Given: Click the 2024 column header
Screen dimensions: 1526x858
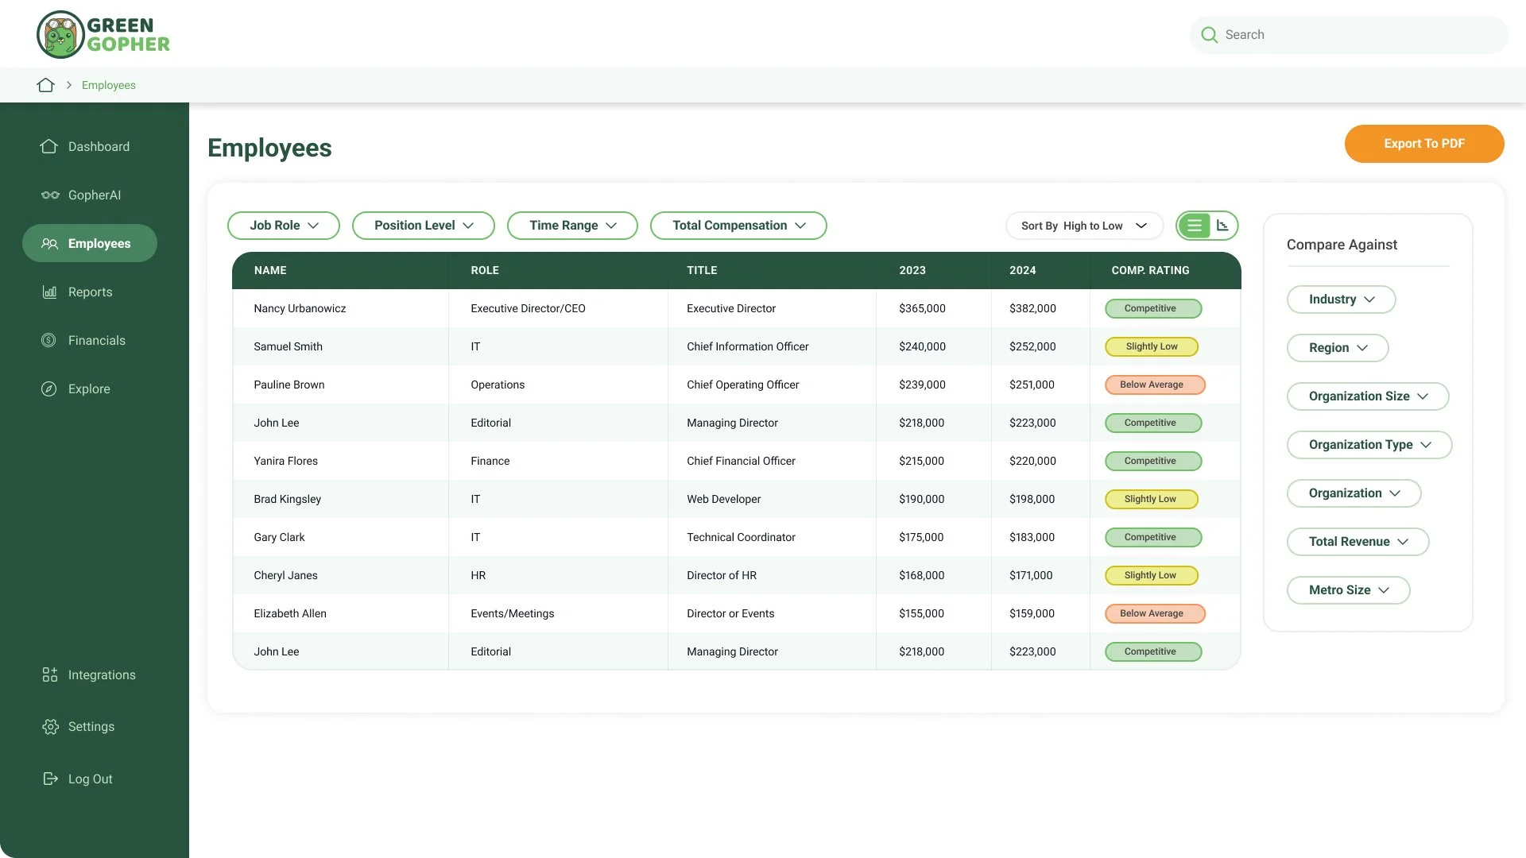Looking at the screenshot, I should click(x=1023, y=271).
